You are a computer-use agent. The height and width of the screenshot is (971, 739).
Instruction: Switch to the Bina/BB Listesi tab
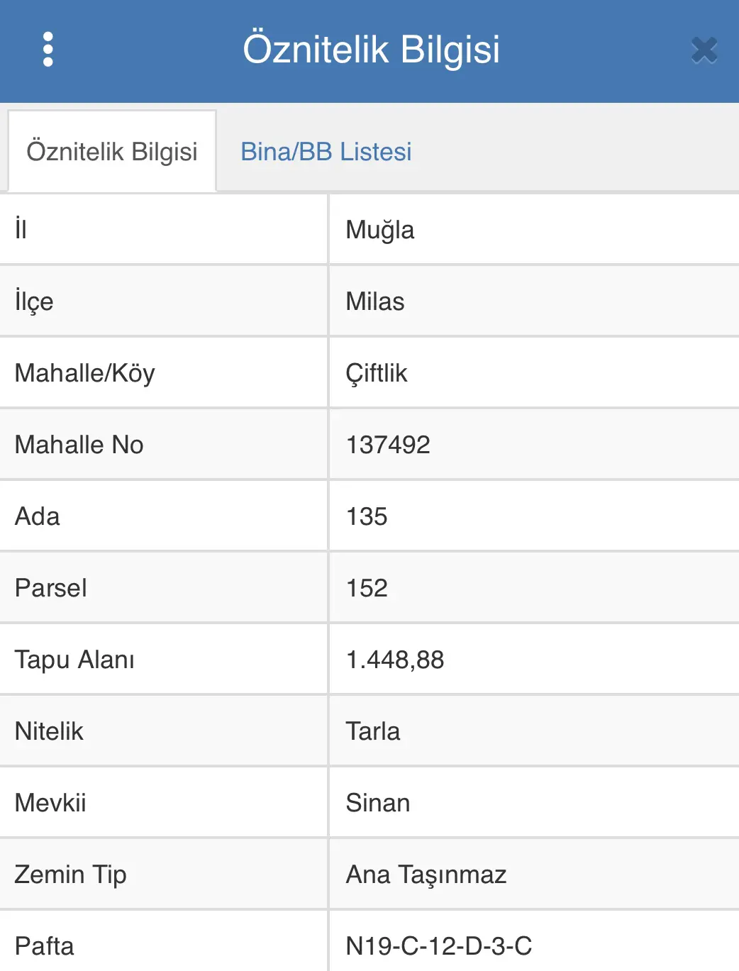click(x=326, y=152)
